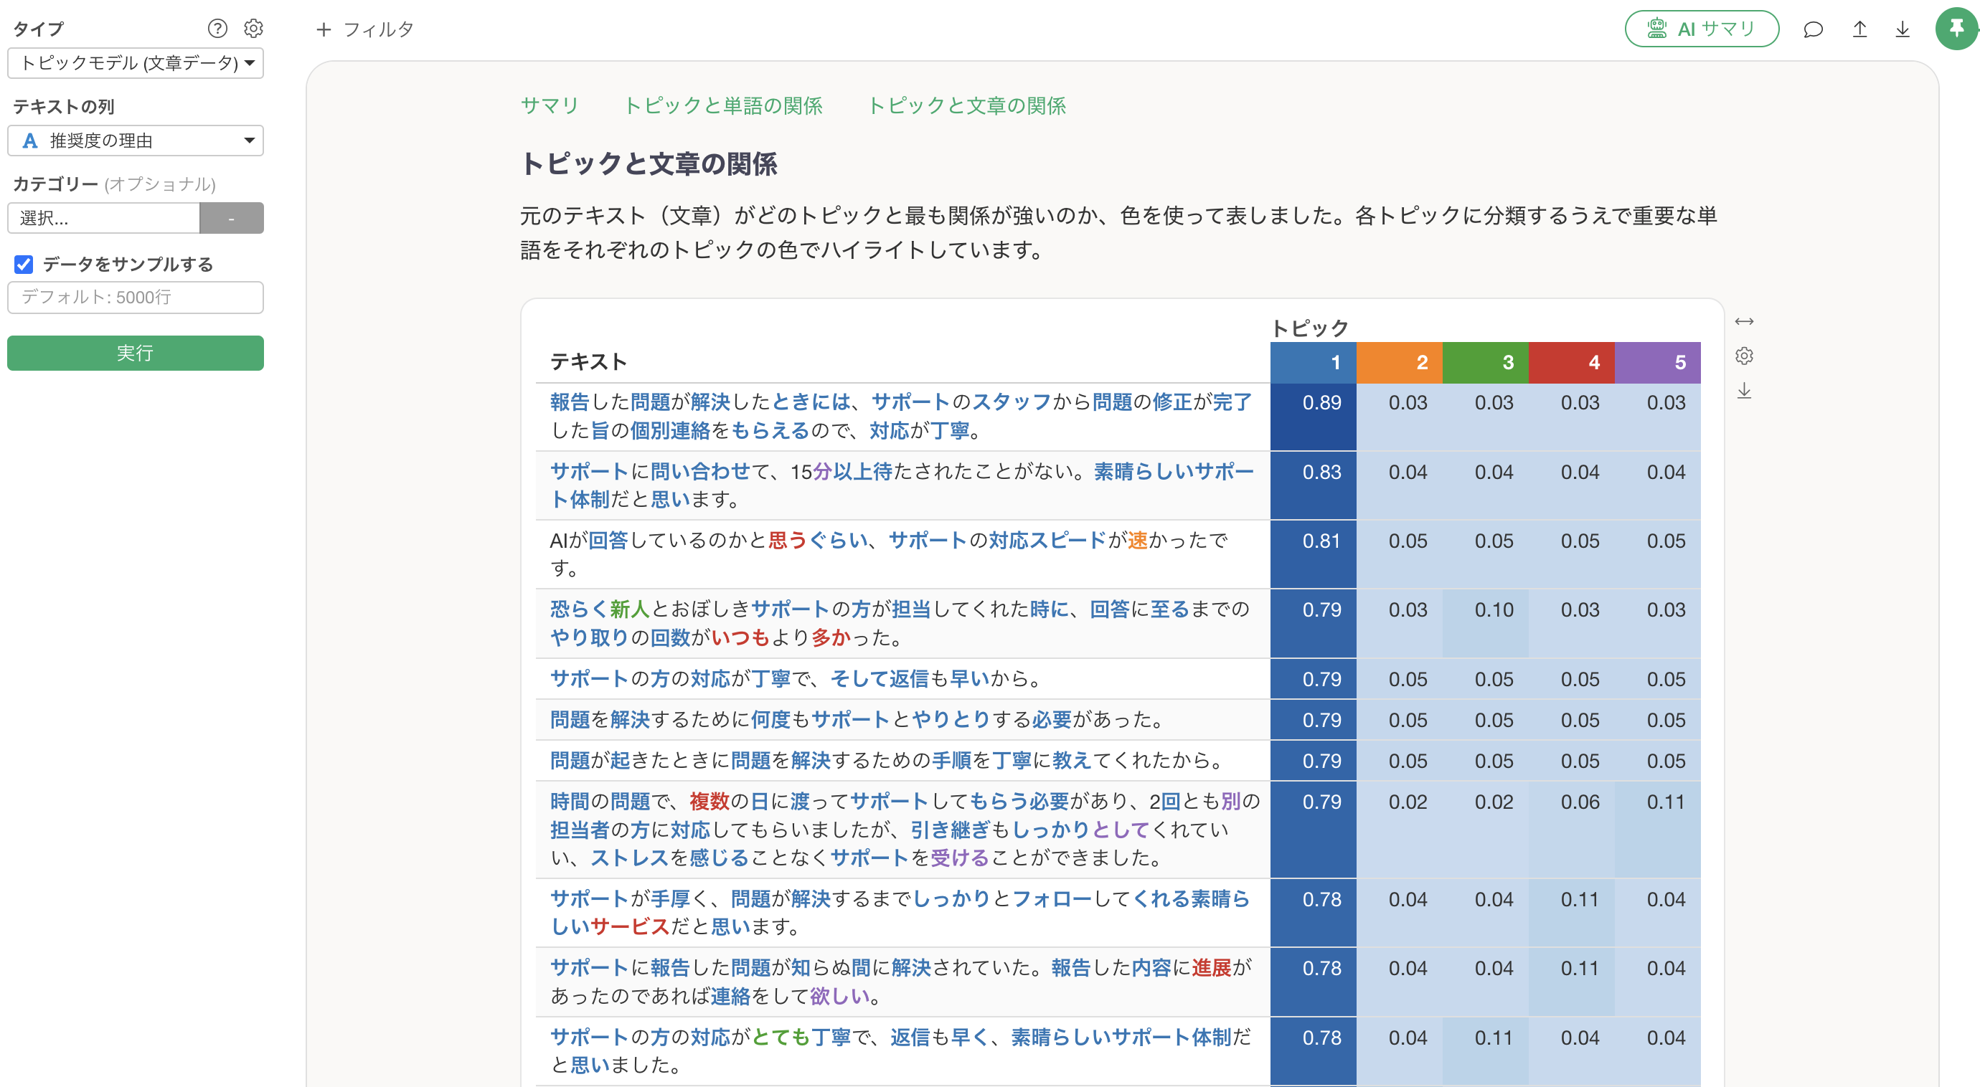The height and width of the screenshot is (1087, 1980).
Task: Click the purple topic 5 header swatch
Action: click(1657, 363)
